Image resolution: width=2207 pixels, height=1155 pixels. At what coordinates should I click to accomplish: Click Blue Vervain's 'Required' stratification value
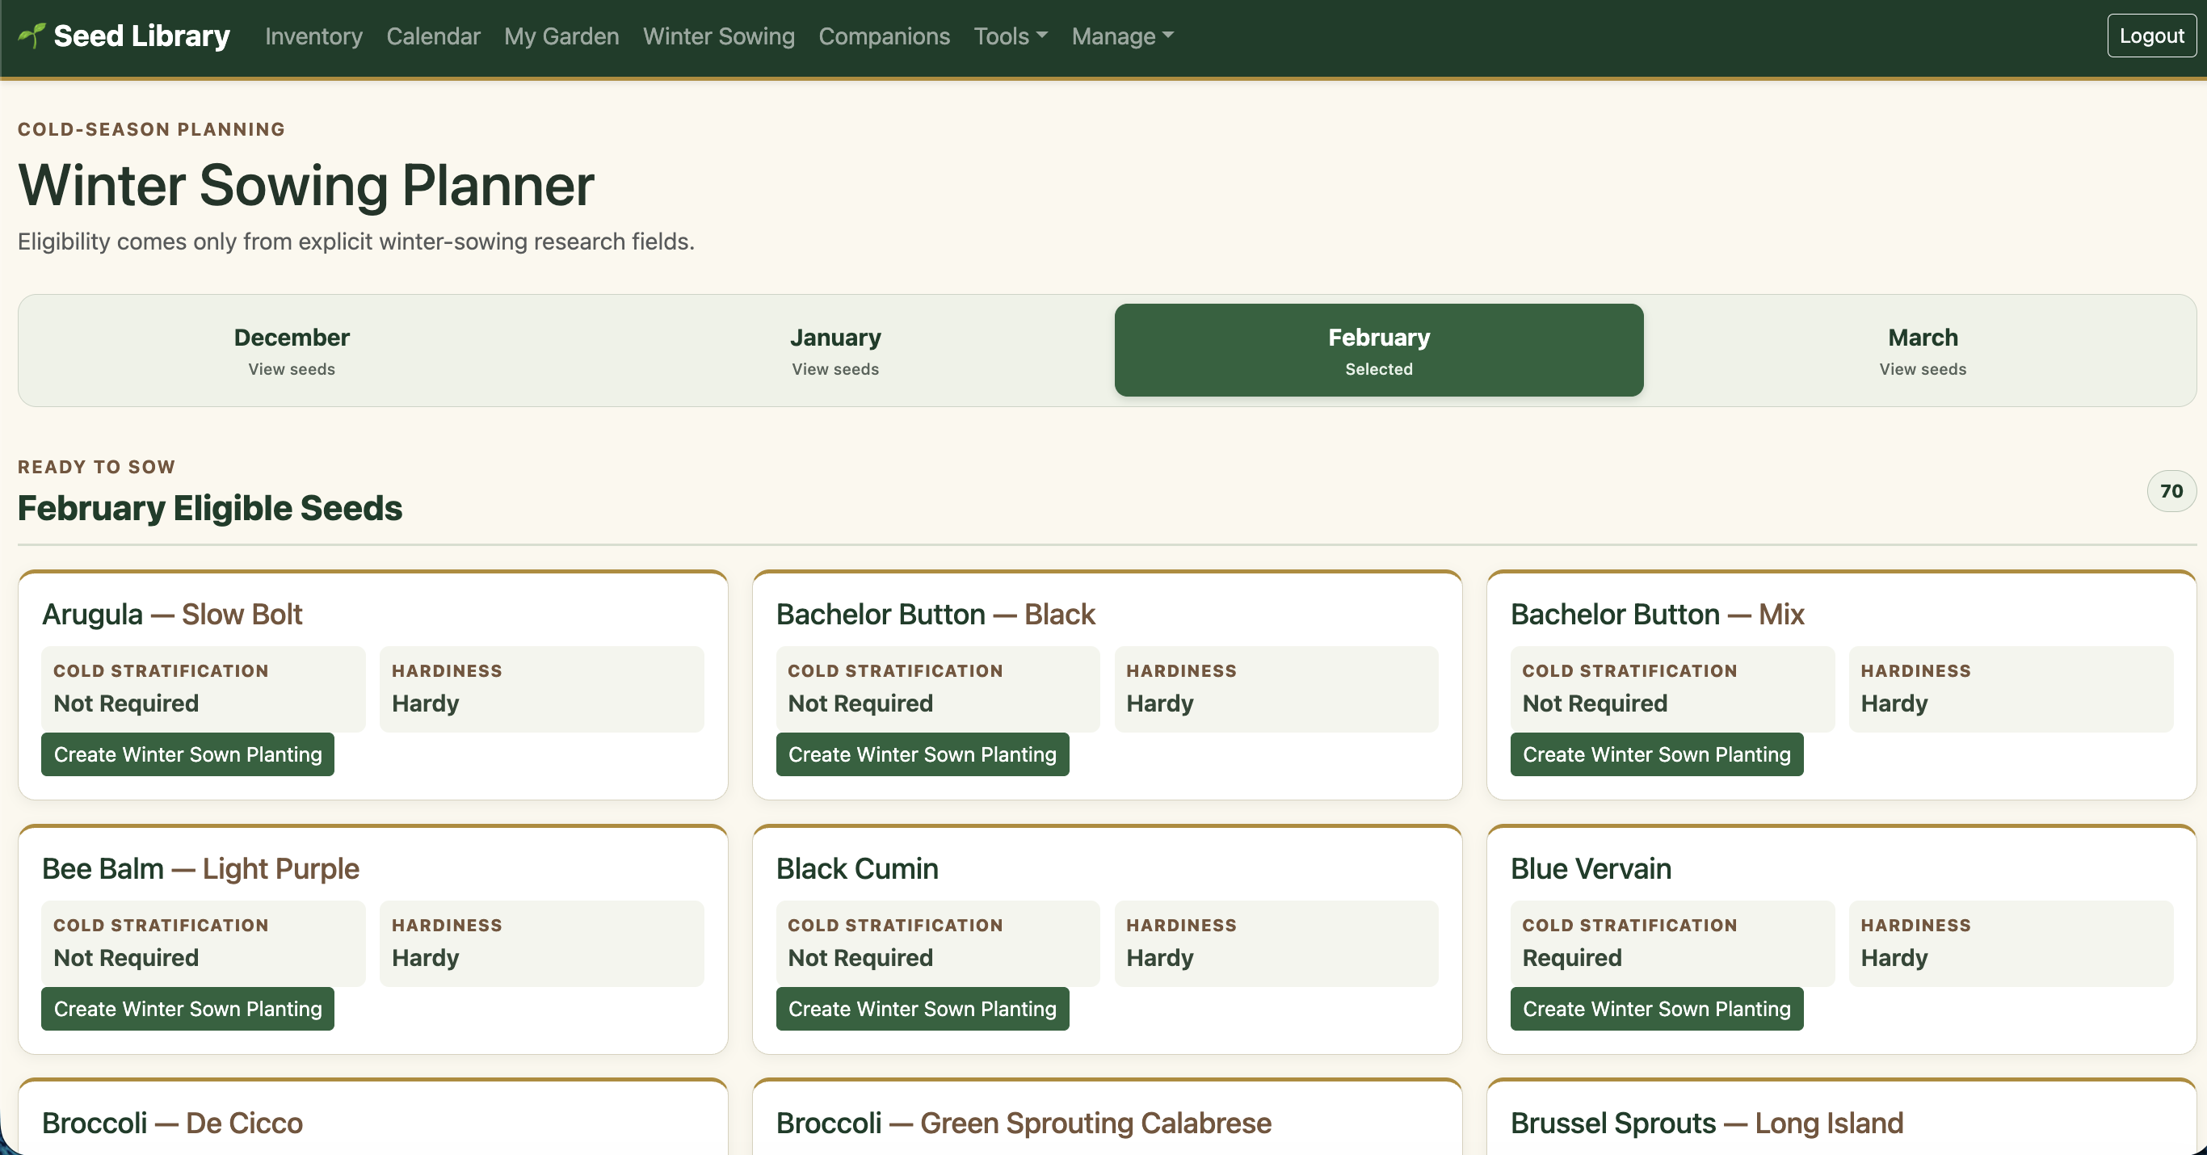click(1571, 958)
